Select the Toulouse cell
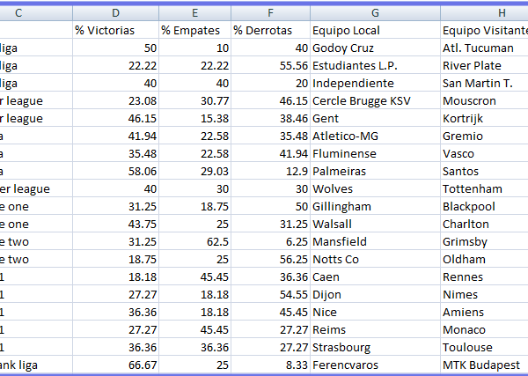 [484, 347]
